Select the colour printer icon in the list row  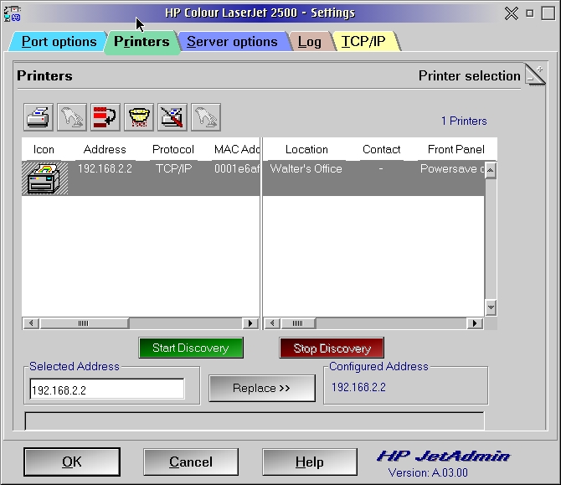coord(44,178)
